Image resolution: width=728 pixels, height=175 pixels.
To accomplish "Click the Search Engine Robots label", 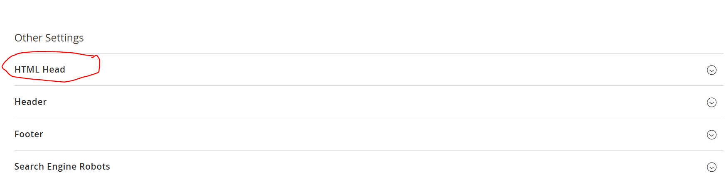I will click(x=62, y=167).
